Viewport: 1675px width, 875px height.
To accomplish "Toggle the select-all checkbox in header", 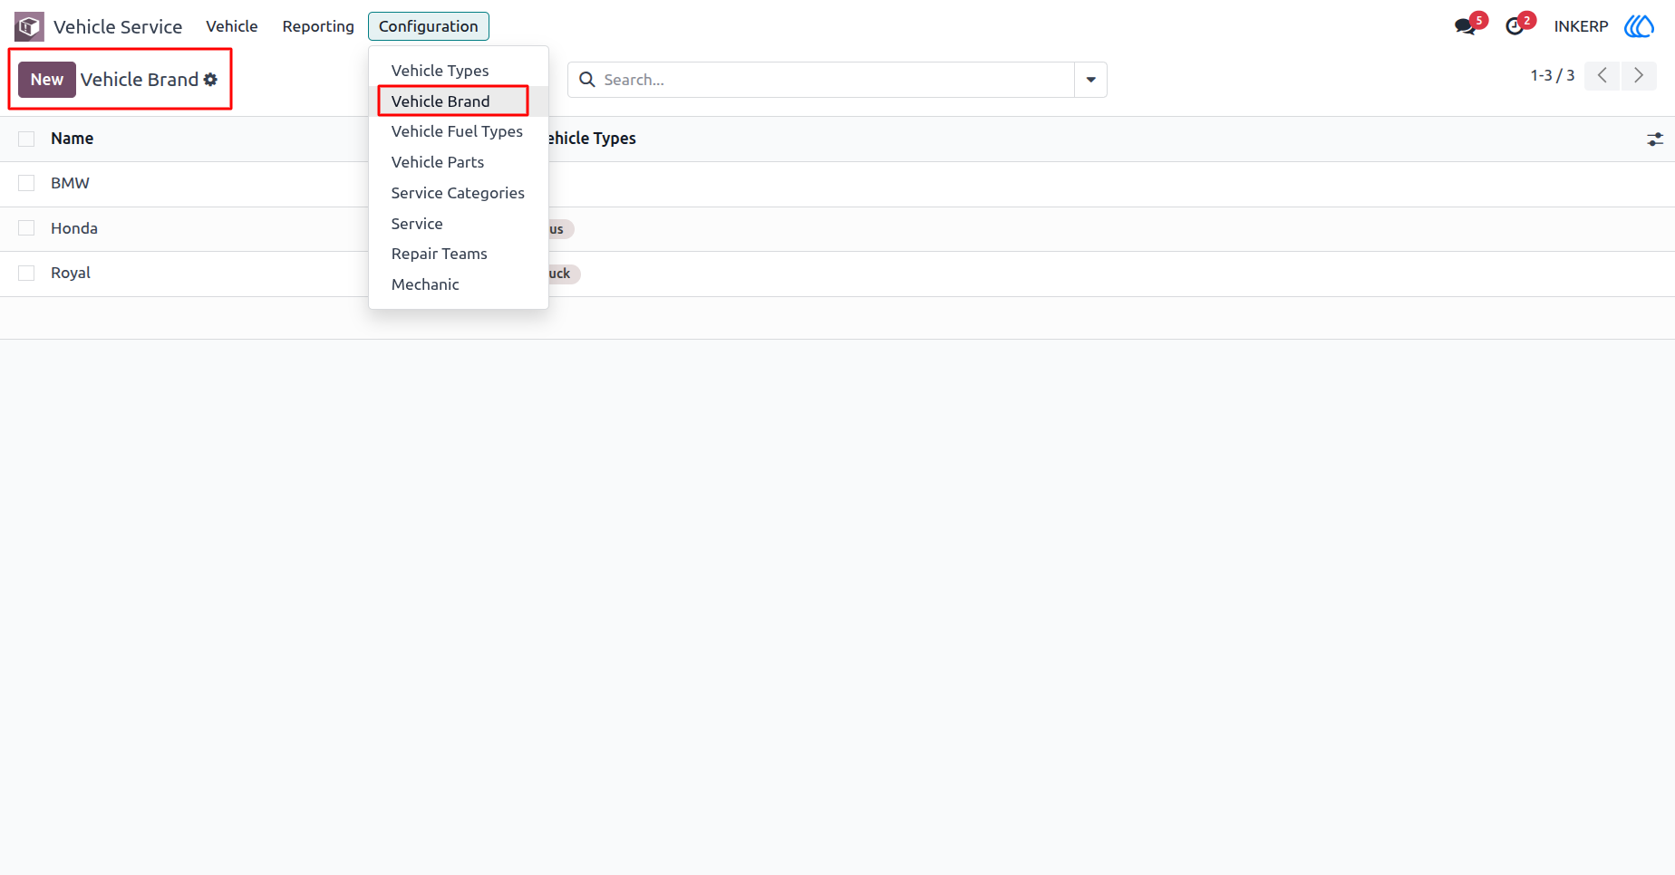I will [x=26, y=139].
